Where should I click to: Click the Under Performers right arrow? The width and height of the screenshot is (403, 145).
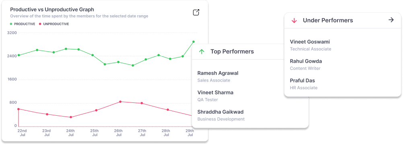coord(391,20)
